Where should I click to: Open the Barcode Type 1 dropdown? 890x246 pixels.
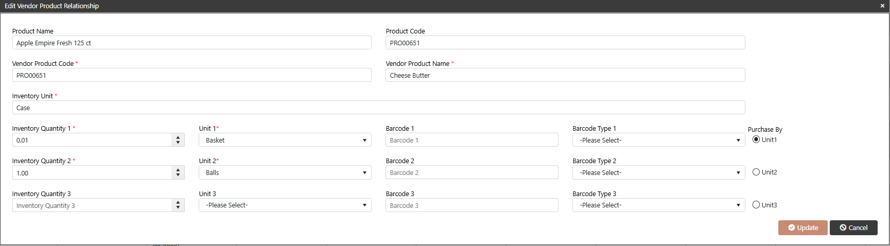[659, 140]
